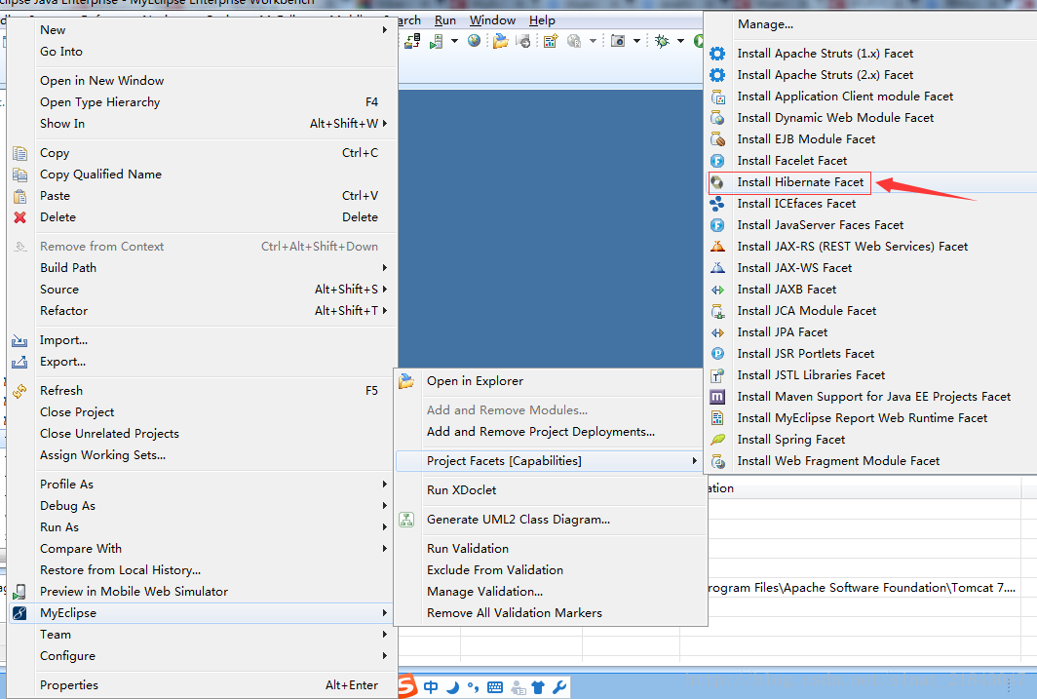Image resolution: width=1037 pixels, height=699 pixels.
Task: Click the JAX-WS Facet flask icon
Action: (717, 268)
